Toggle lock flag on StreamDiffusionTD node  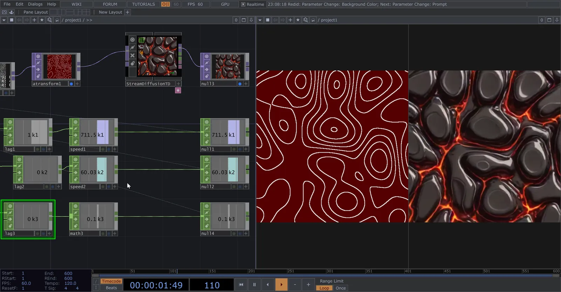coord(132,63)
